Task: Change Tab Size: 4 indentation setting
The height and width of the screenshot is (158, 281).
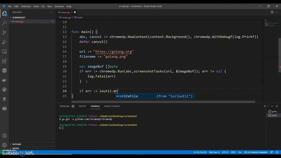Action: 214,152
